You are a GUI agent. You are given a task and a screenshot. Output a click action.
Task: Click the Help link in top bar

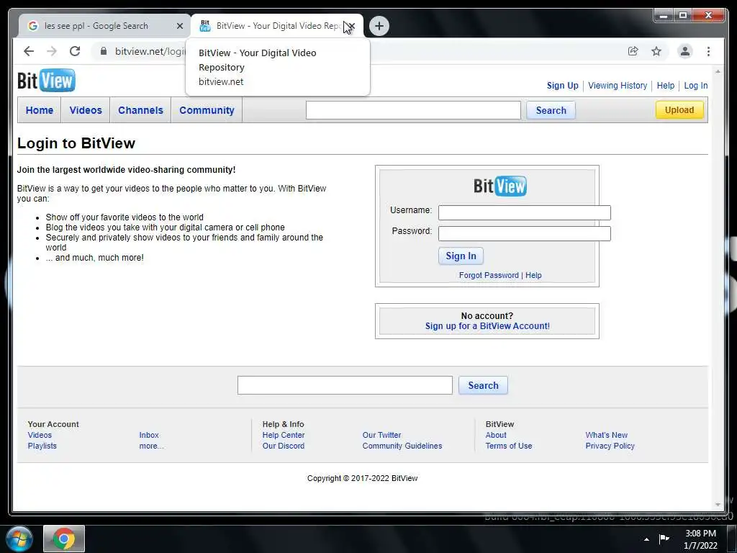pyautogui.click(x=665, y=86)
